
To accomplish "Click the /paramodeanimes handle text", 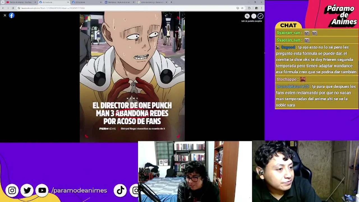I will [x=79, y=190].
